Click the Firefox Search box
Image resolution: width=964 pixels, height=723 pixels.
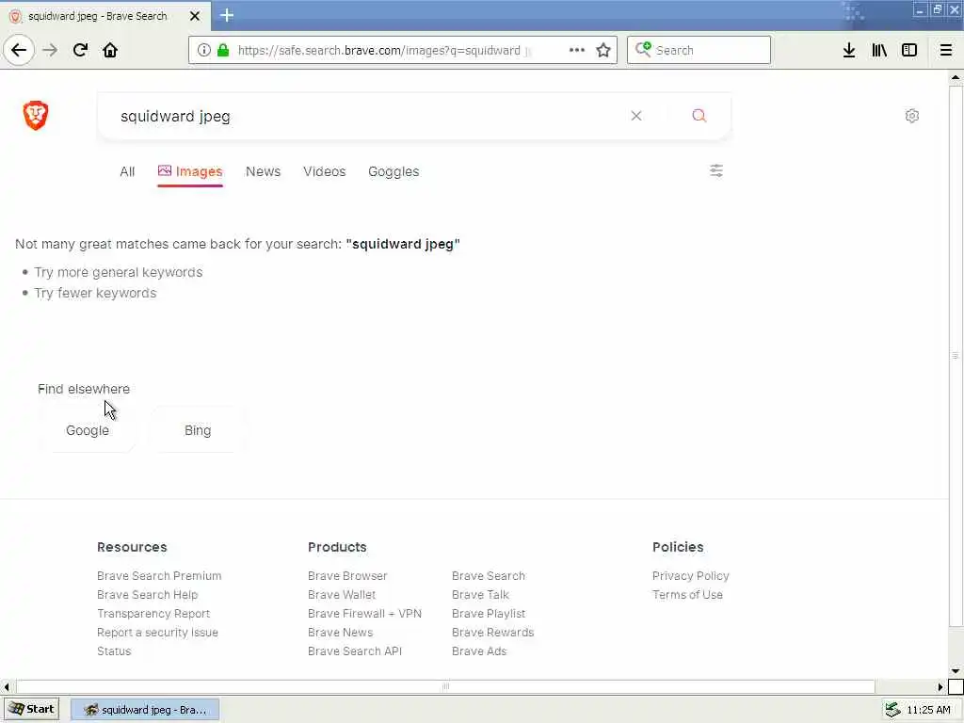click(699, 50)
